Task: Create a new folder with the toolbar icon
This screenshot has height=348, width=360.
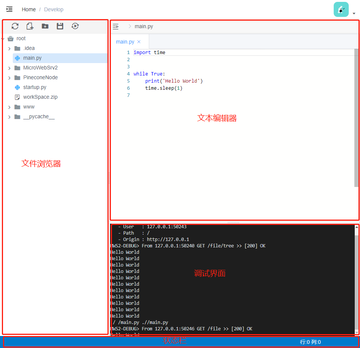Action: pos(45,26)
